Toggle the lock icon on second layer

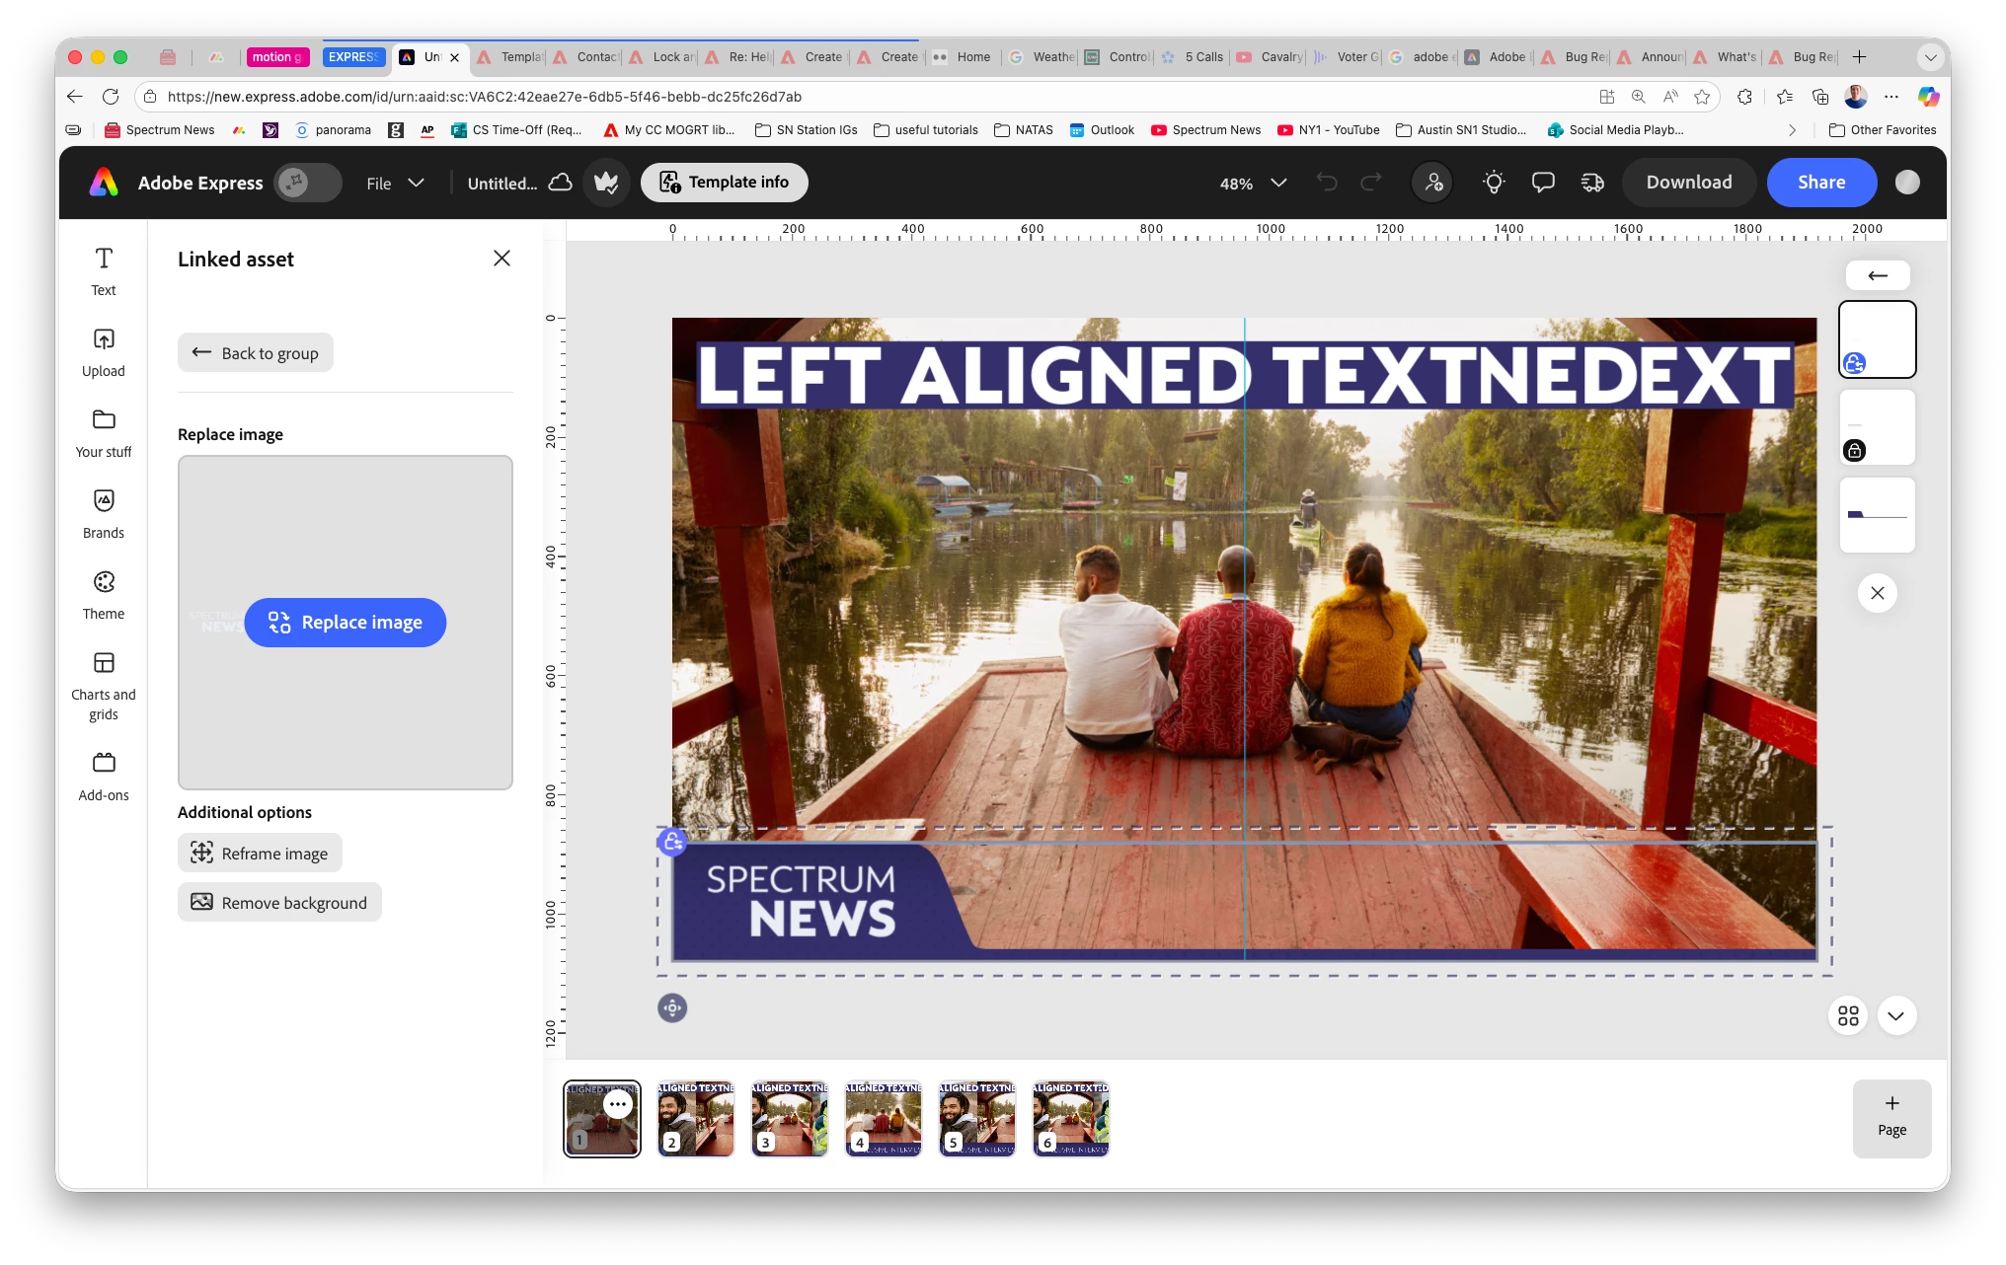click(x=1855, y=451)
